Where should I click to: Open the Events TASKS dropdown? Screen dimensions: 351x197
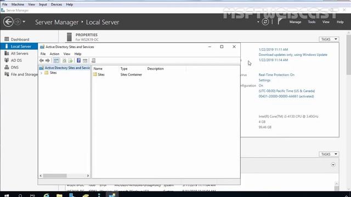pyautogui.click(x=329, y=154)
